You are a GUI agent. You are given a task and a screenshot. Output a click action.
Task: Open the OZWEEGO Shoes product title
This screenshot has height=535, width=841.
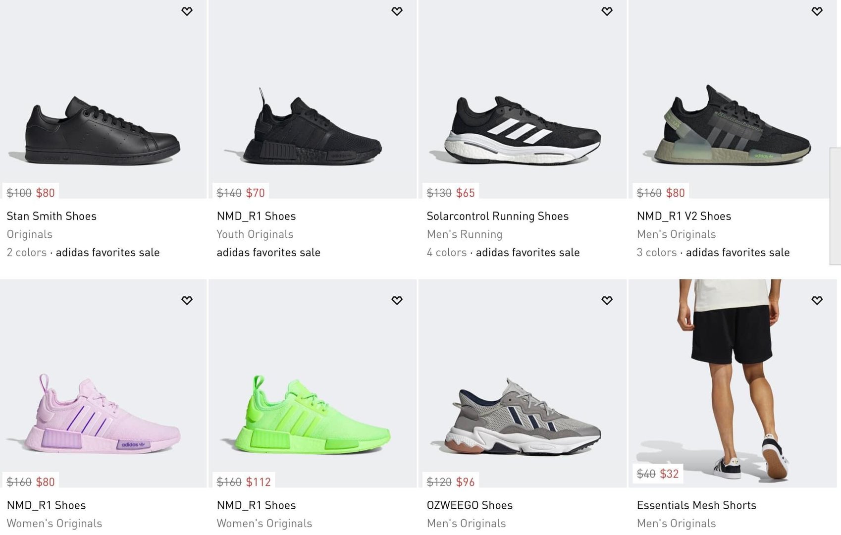pyautogui.click(x=470, y=505)
